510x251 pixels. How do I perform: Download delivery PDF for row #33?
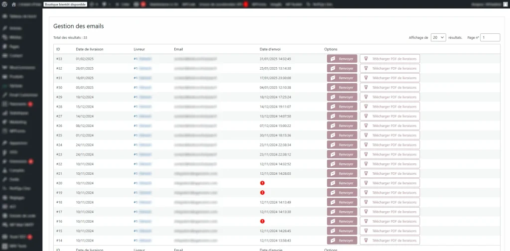click(389, 59)
